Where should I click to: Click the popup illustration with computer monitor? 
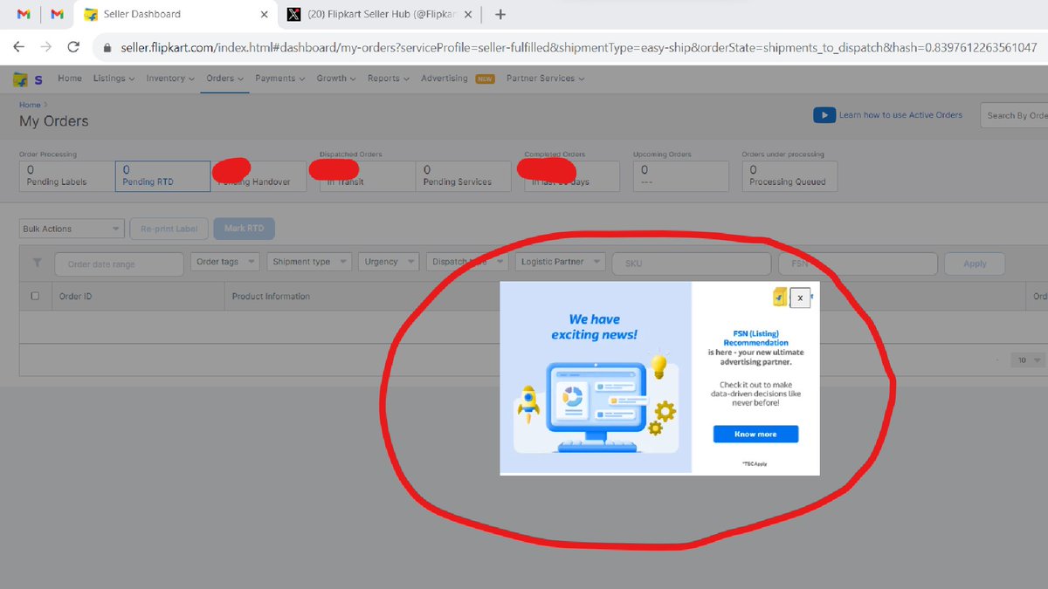click(x=596, y=404)
